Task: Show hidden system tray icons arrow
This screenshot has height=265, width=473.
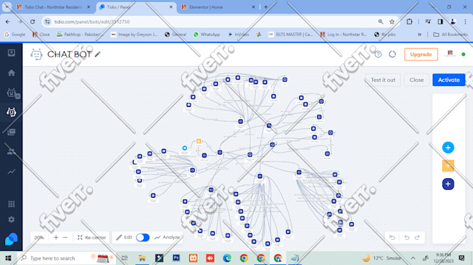Action: (x=412, y=258)
